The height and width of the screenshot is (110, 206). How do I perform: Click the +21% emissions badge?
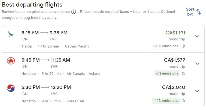pyautogui.click(x=165, y=46)
